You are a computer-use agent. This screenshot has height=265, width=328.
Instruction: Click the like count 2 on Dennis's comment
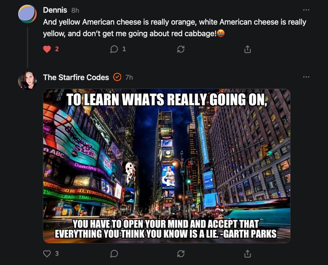coord(57,49)
